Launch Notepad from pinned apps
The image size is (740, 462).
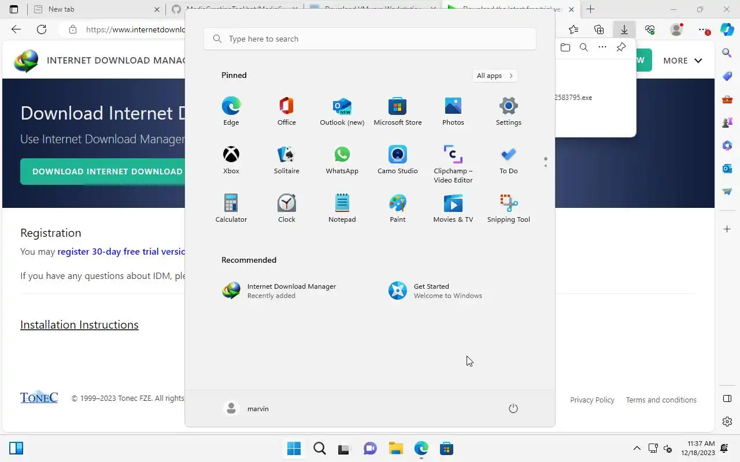(x=342, y=208)
